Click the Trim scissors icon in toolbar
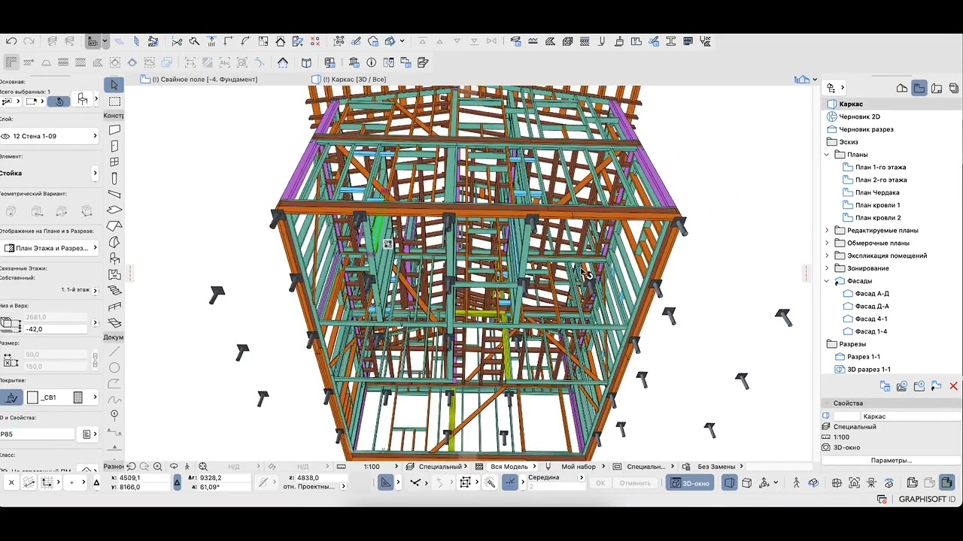The image size is (963, 541). (x=177, y=41)
